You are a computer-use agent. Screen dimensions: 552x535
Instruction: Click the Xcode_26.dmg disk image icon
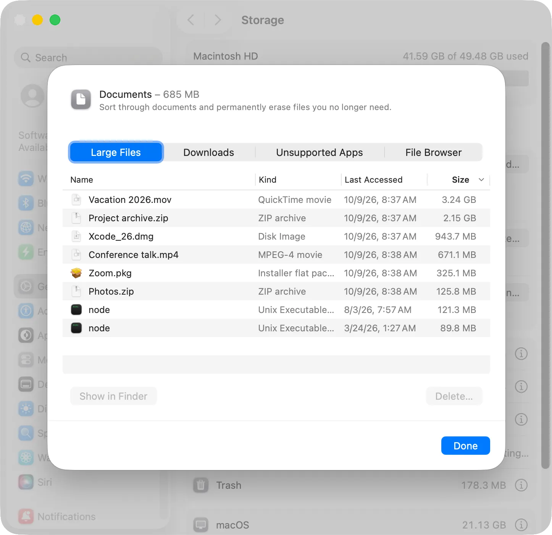(x=76, y=236)
